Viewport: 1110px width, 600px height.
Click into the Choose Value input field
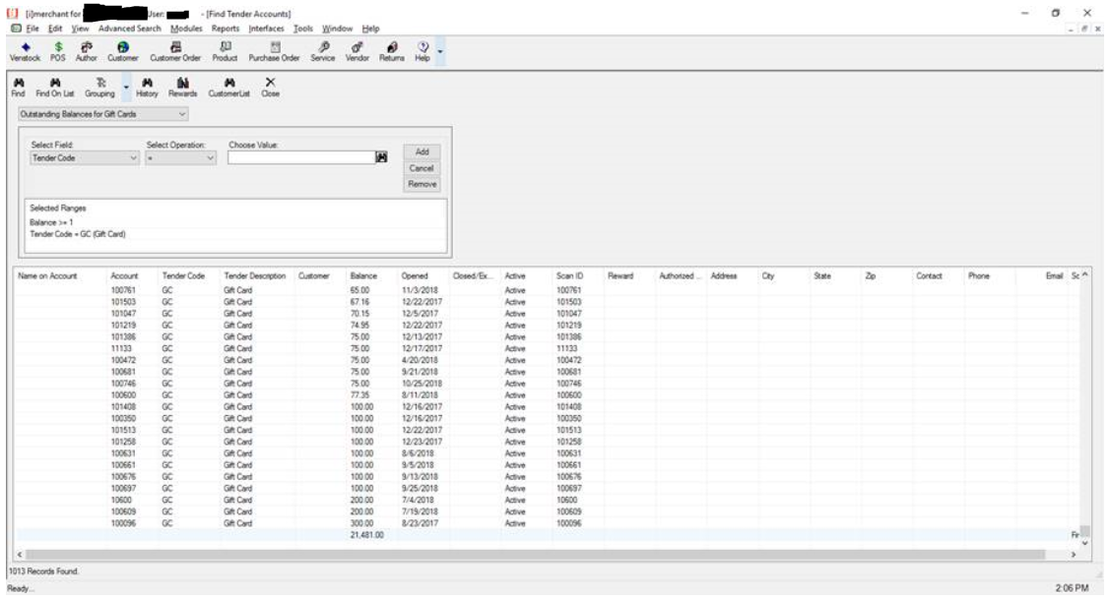pyautogui.click(x=300, y=157)
